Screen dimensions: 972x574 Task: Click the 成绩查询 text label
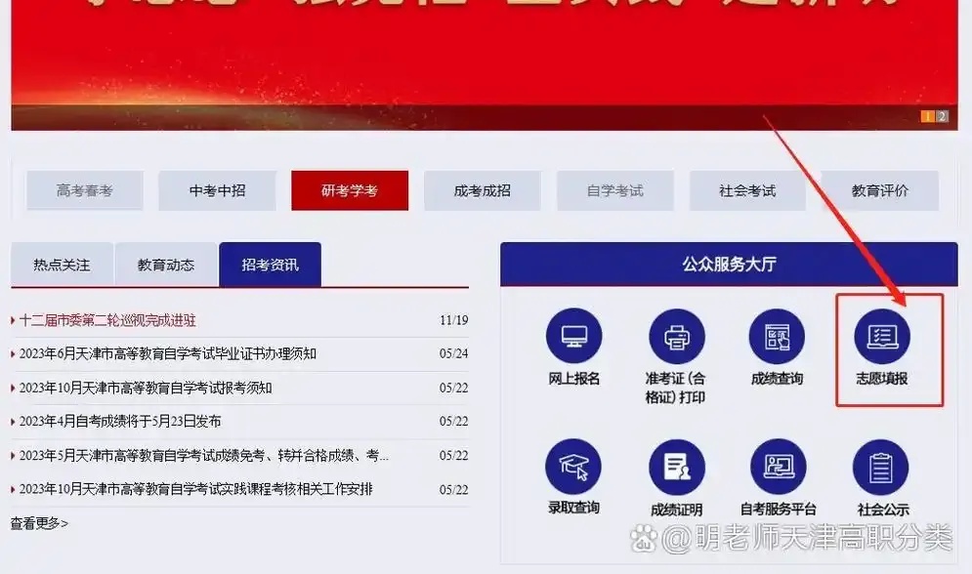click(x=777, y=379)
